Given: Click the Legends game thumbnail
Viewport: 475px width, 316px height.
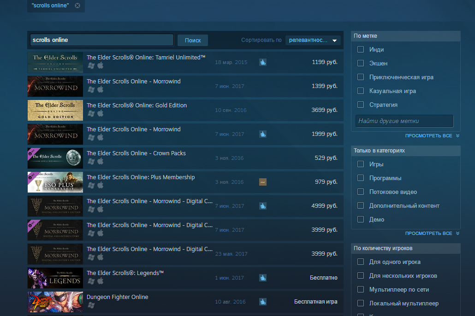Looking at the screenshot, I should (x=55, y=278).
